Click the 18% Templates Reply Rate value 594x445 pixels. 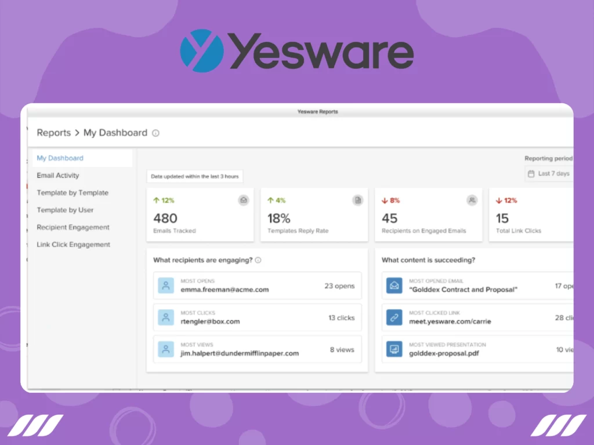tap(279, 218)
